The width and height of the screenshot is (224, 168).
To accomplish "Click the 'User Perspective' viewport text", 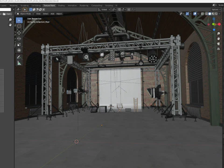I will (x=35, y=19).
